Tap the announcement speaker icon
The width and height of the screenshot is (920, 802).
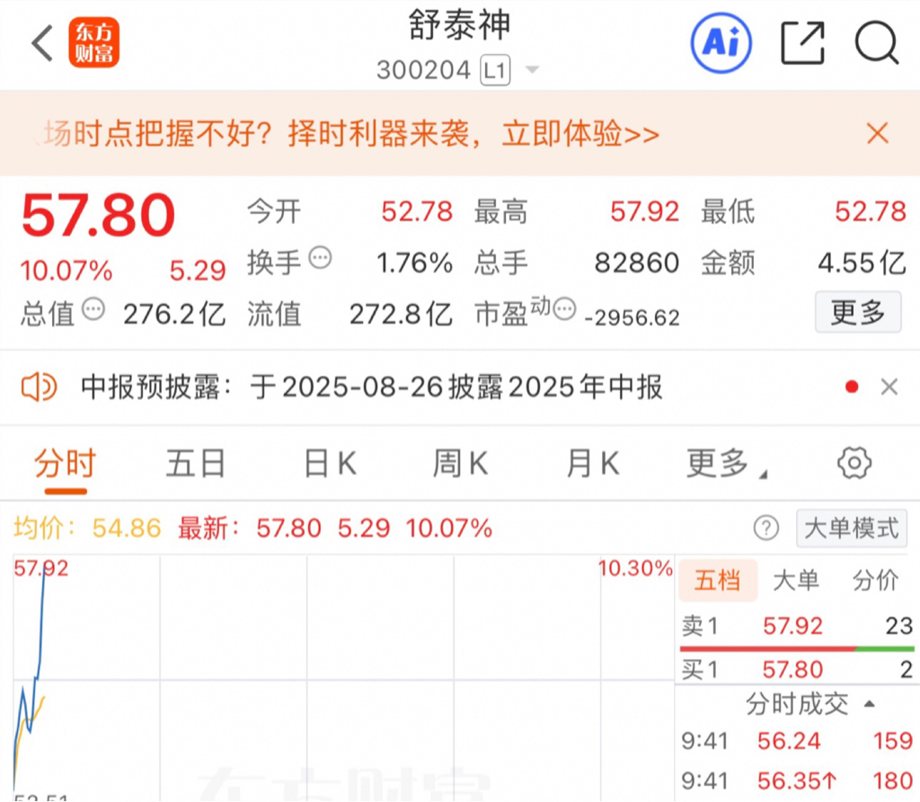point(40,387)
